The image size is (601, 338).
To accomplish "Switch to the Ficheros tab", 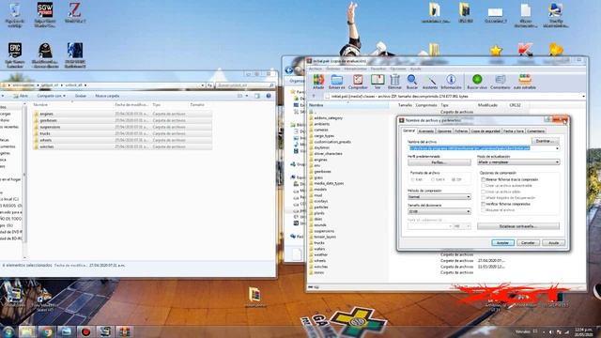I will pyautogui.click(x=461, y=131).
